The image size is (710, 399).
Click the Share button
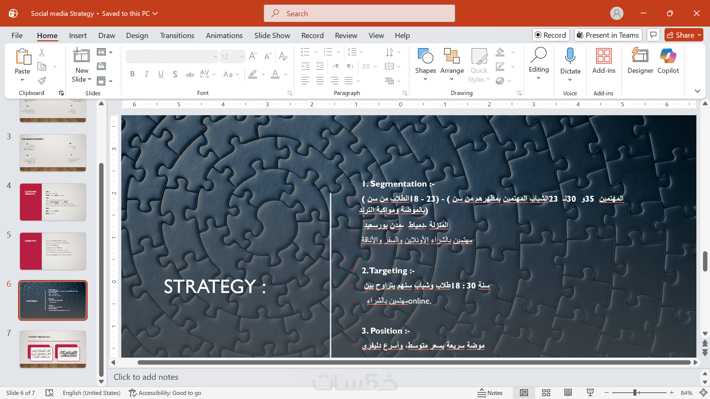tap(680, 35)
